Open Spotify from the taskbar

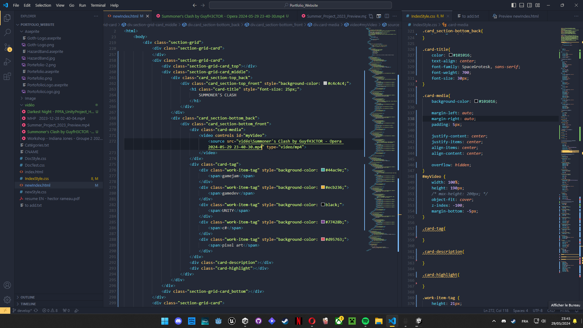pos(365,321)
